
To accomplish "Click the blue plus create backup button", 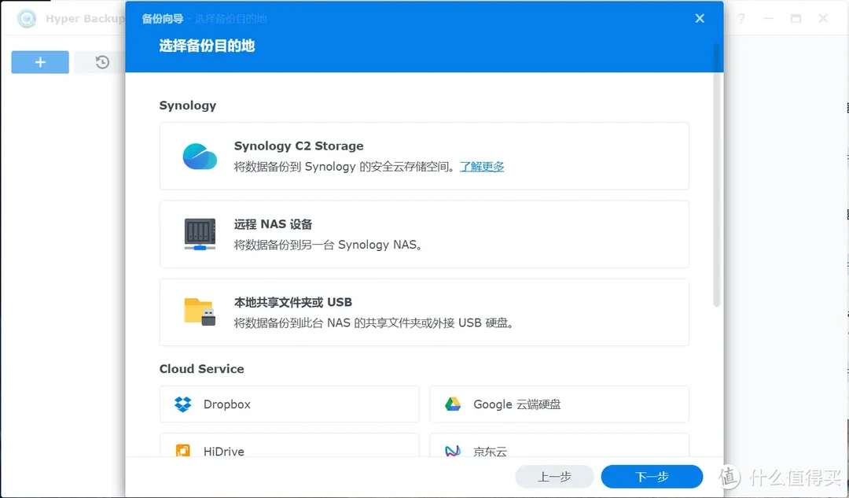I will point(39,61).
